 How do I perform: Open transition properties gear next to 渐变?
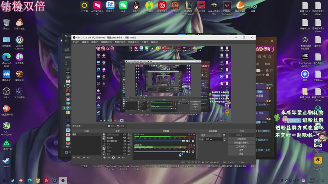(x=224, y=135)
